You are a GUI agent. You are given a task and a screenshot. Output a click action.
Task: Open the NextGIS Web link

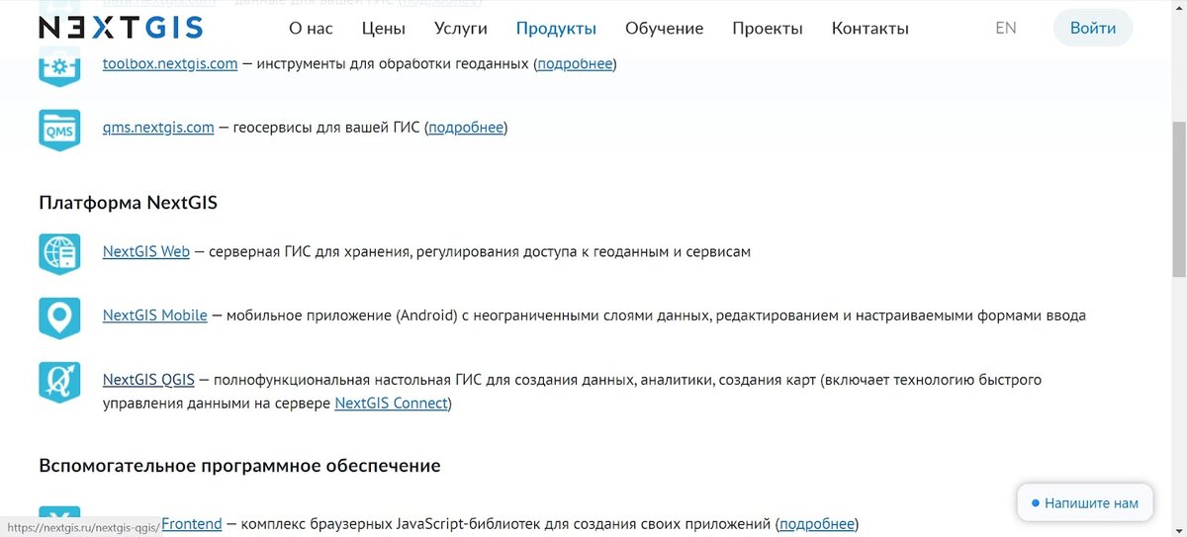pos(146,251)
